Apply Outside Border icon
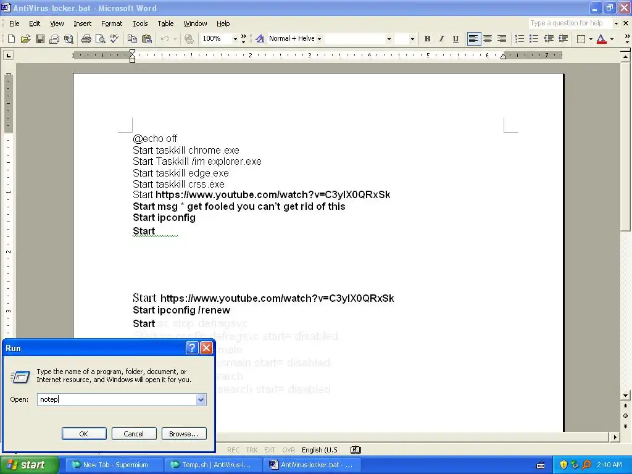Viewport: 632px width, 474px height. click(581, 39)
